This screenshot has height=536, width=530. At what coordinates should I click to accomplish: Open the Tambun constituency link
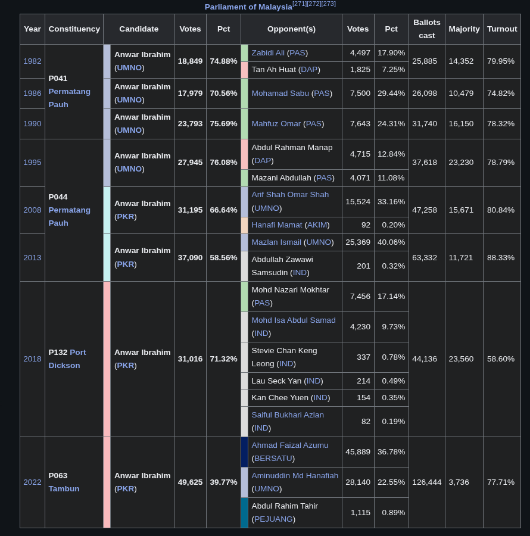click(x=64, y=489)
